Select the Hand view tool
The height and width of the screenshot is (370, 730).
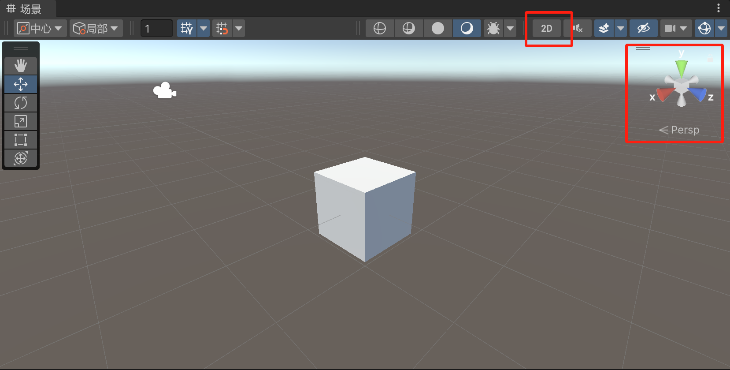pos(21,66)
